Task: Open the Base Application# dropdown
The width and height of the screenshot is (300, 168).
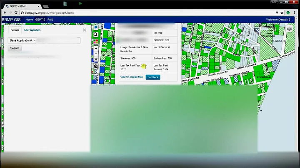Action: (x=22, y=40)
